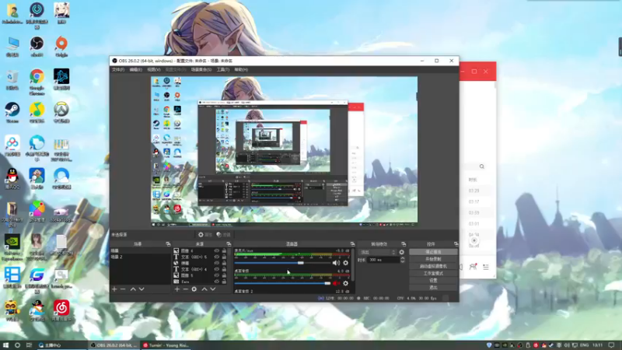
Task: Click the search icon in the red window
Action: tap(481, 166)
